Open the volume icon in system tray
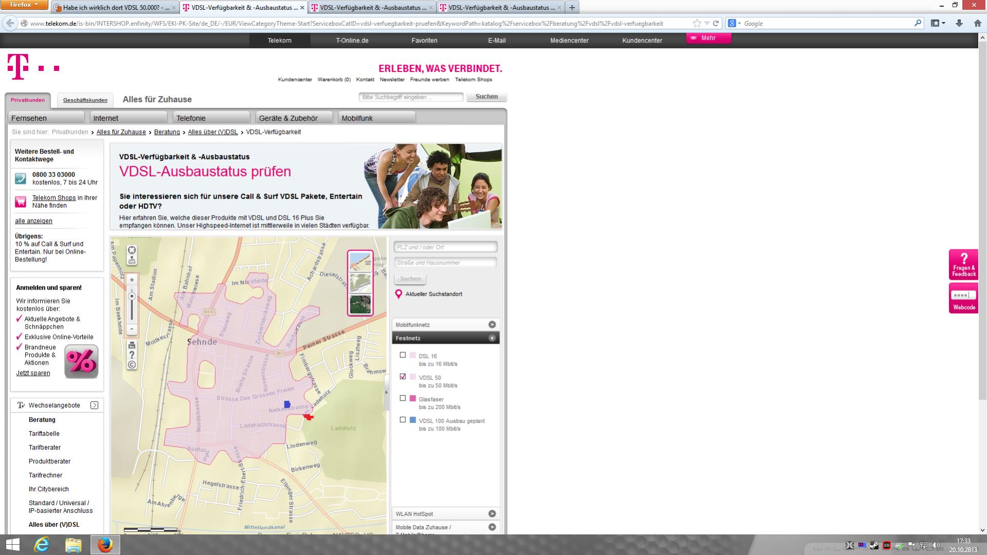The height and width of the screenshot is (555, 987). (x=936, y=545)
